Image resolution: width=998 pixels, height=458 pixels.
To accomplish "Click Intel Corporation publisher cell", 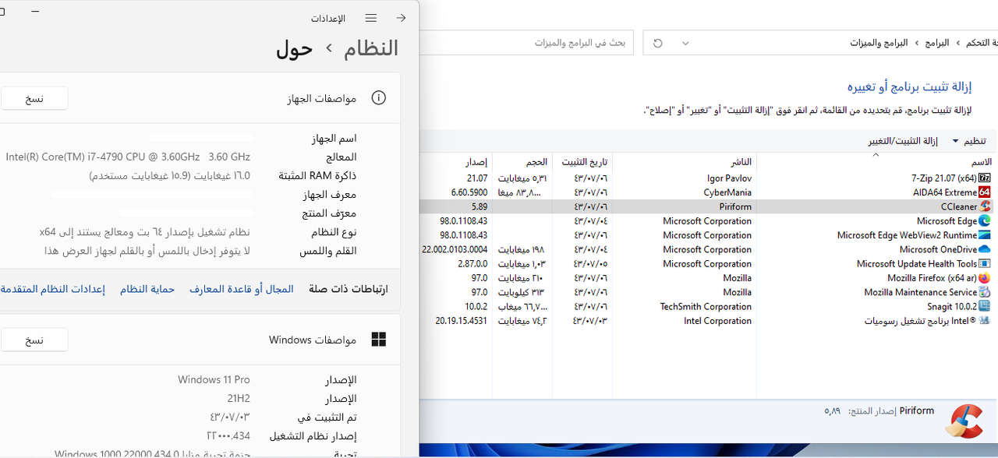I will pos(717,321).
